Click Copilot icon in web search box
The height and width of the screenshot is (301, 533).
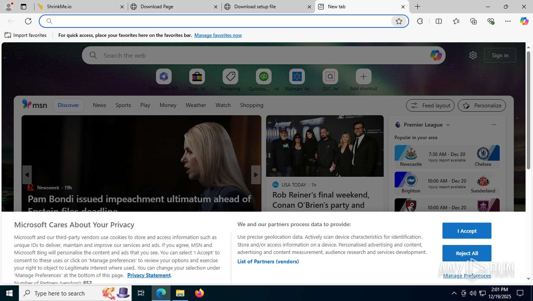[x=436, y=55]
